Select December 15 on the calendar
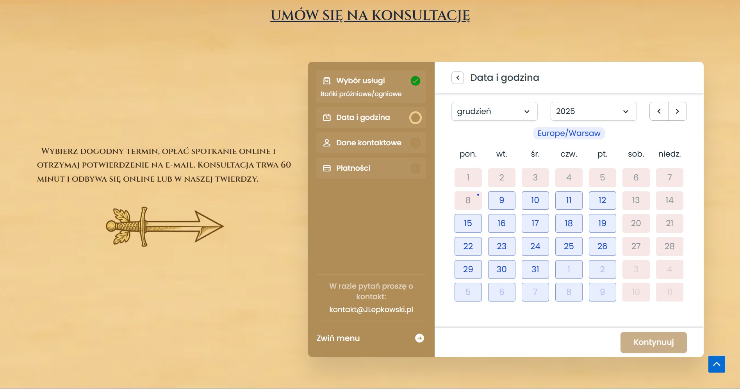Viewport: 740px width, 389px height. click(x=468, y=223)
